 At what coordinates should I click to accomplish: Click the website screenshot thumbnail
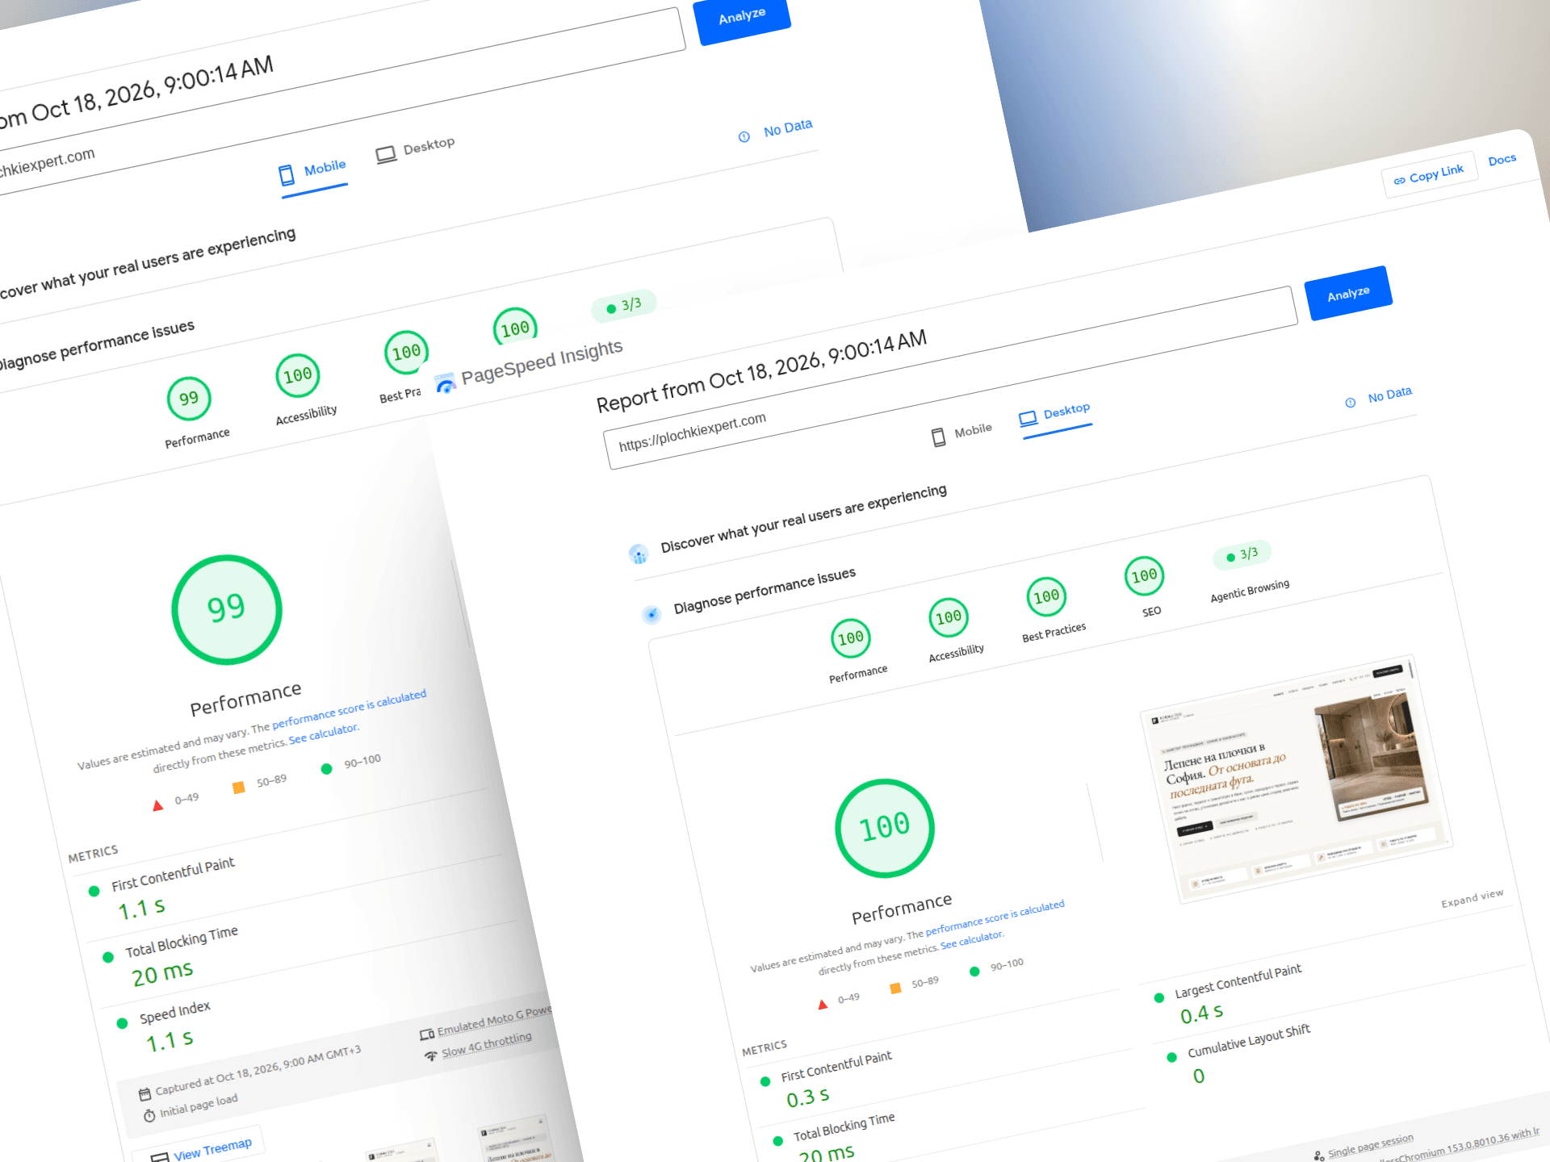point(1296,779)
